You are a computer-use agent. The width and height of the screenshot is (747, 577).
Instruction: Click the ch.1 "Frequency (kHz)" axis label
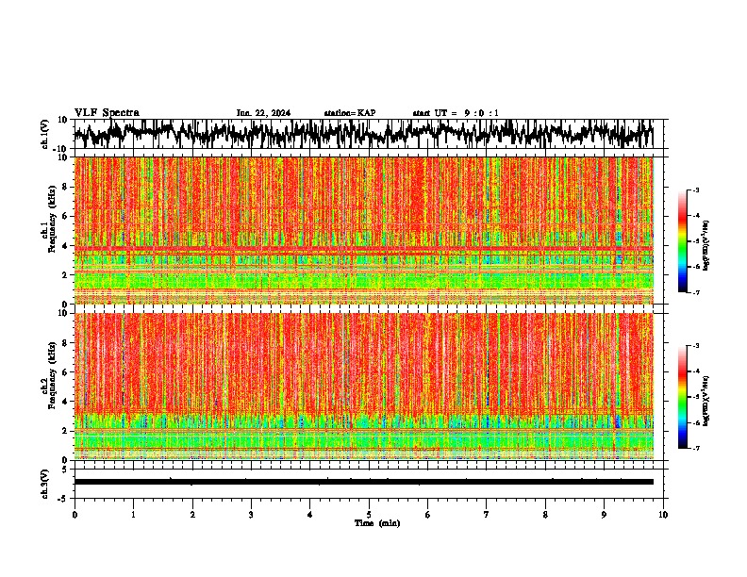coord(52,219)
